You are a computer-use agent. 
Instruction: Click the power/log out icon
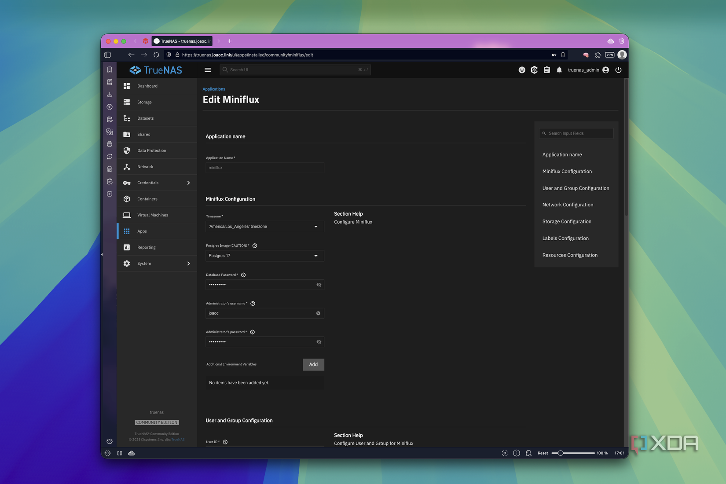(619, 70)
